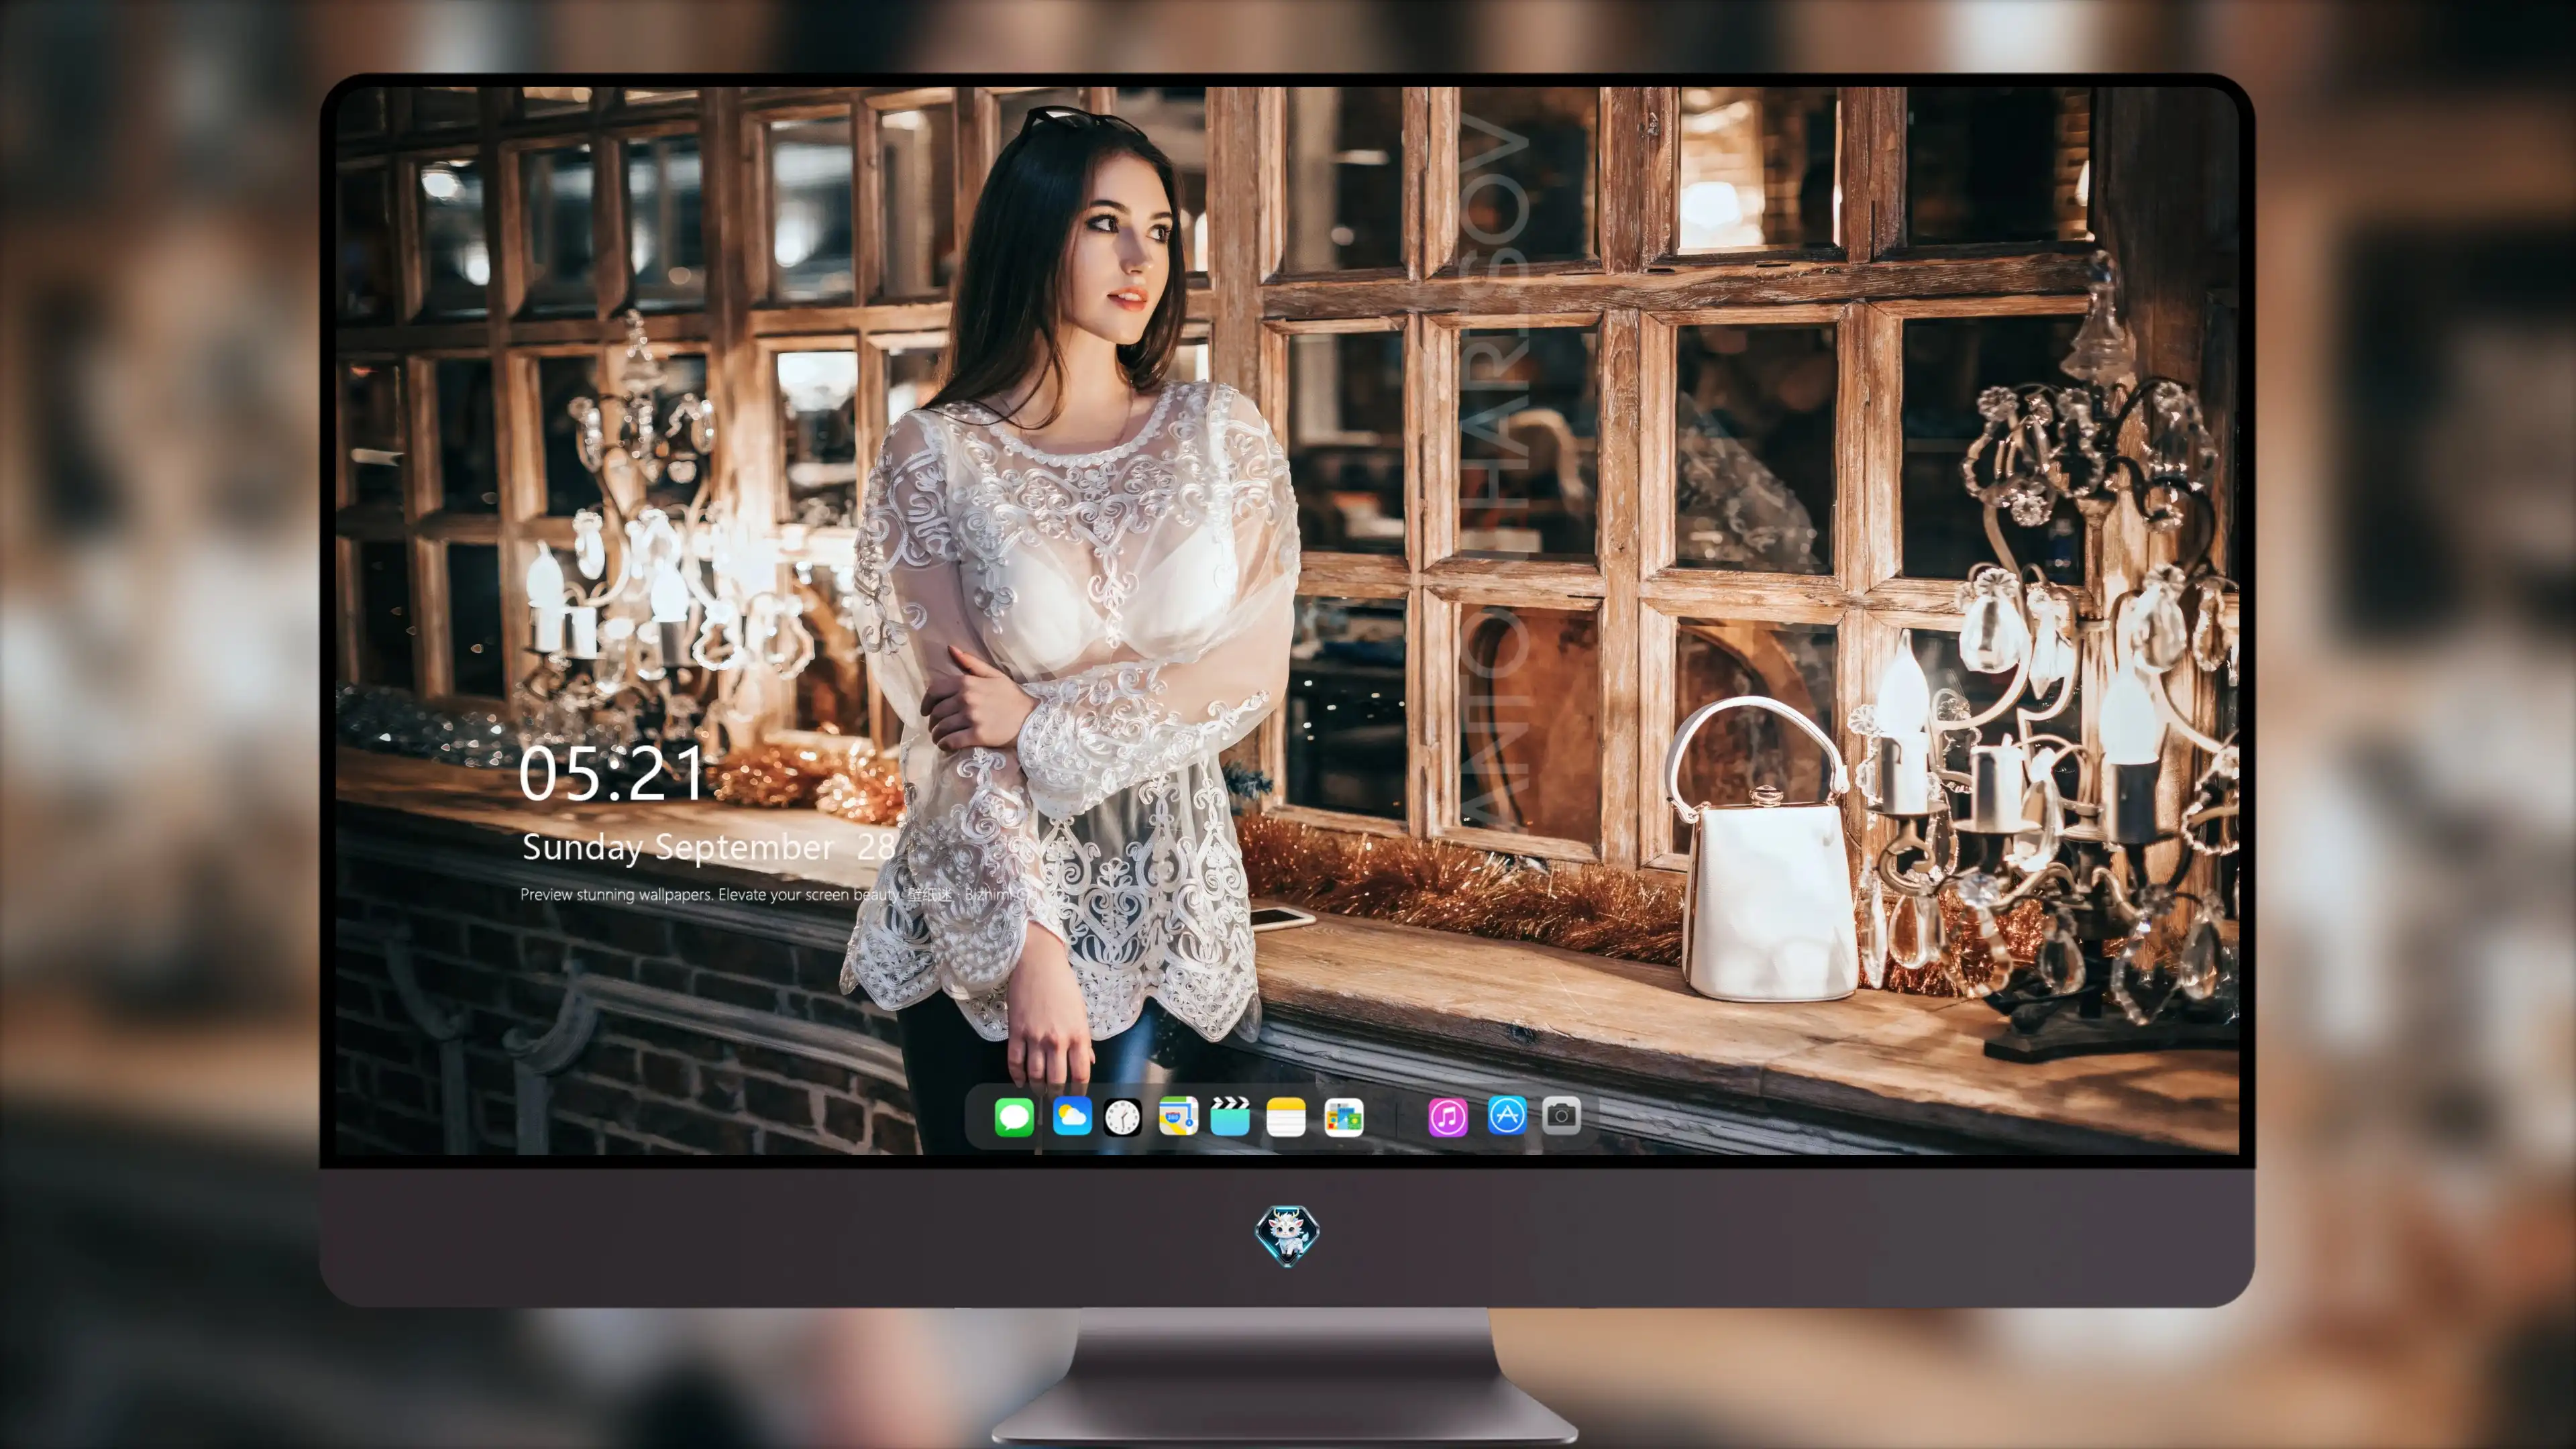
Task: Open the Videos clapperboard app icon
Action: (x=1230, y=1116)
